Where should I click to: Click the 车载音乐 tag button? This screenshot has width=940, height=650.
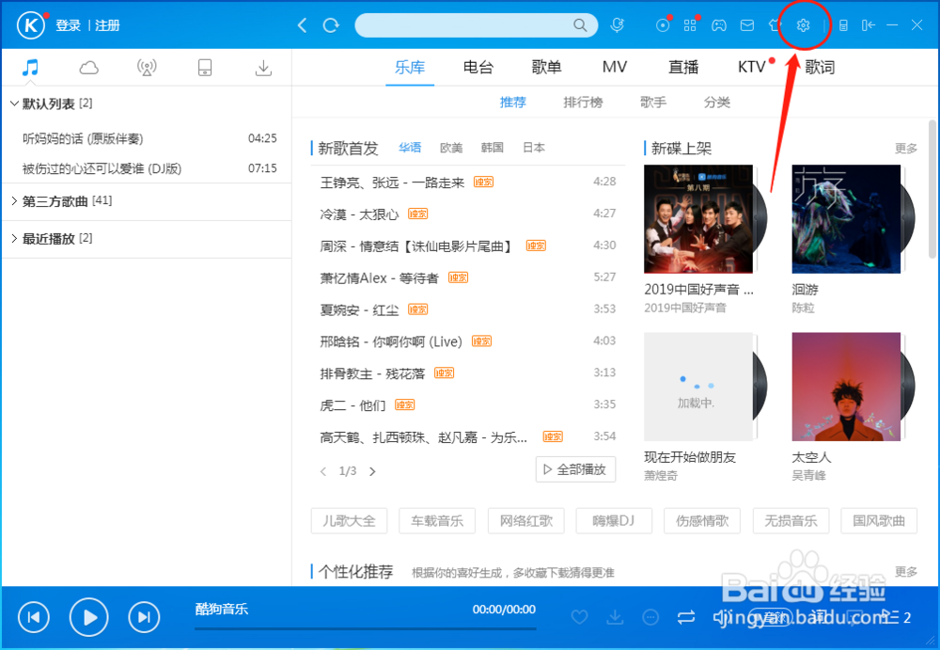click(x=437, y=521)
